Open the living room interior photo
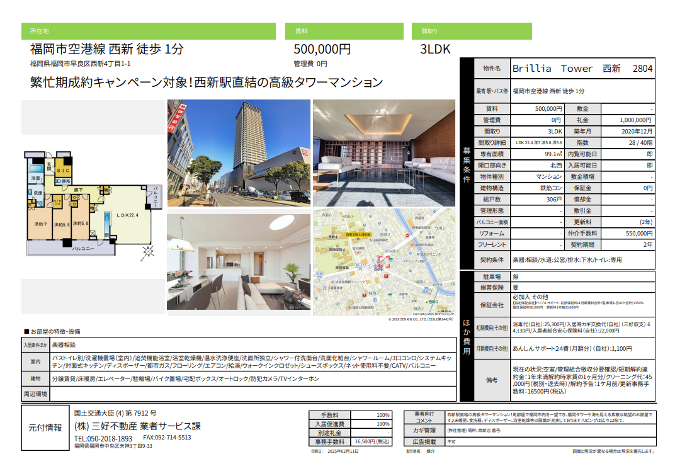 click(239, 262)
